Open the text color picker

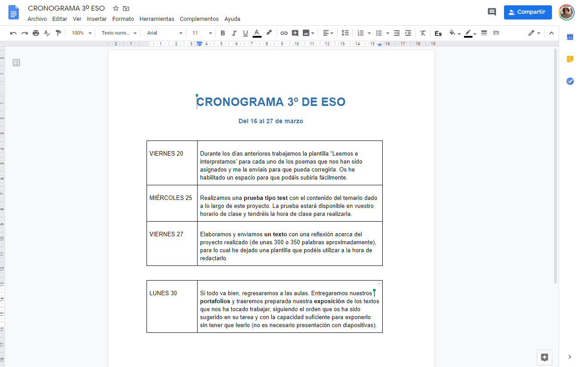pos(257,33)
